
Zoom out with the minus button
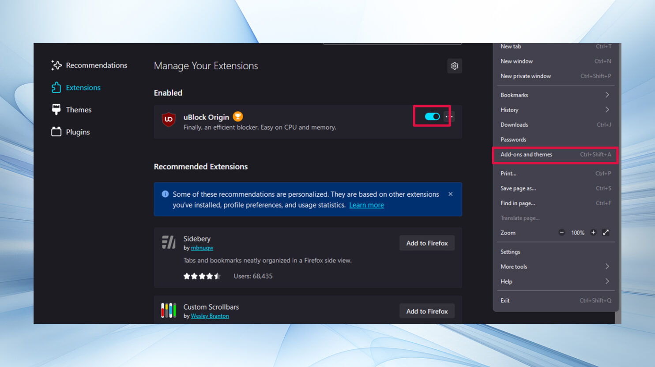[x=561, y=232]
